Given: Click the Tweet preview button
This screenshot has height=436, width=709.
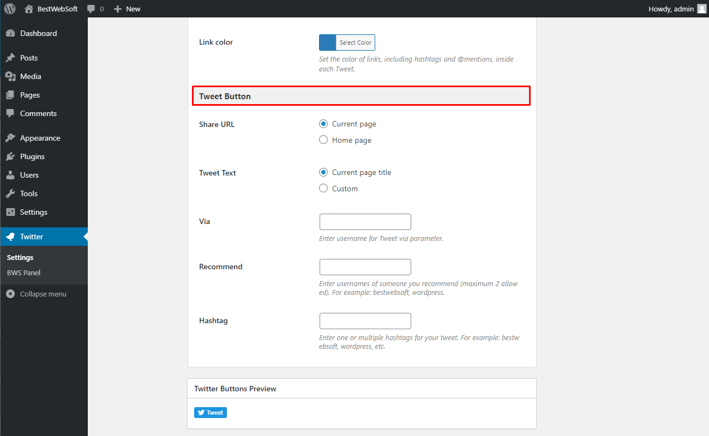Looking at the screenshot, I should point(211,413).
